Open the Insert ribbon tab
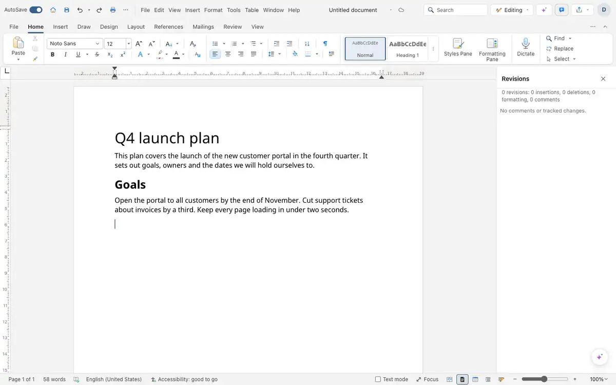Image resolution: width=616 pixels, height=385 pixels. pos(61,27)
